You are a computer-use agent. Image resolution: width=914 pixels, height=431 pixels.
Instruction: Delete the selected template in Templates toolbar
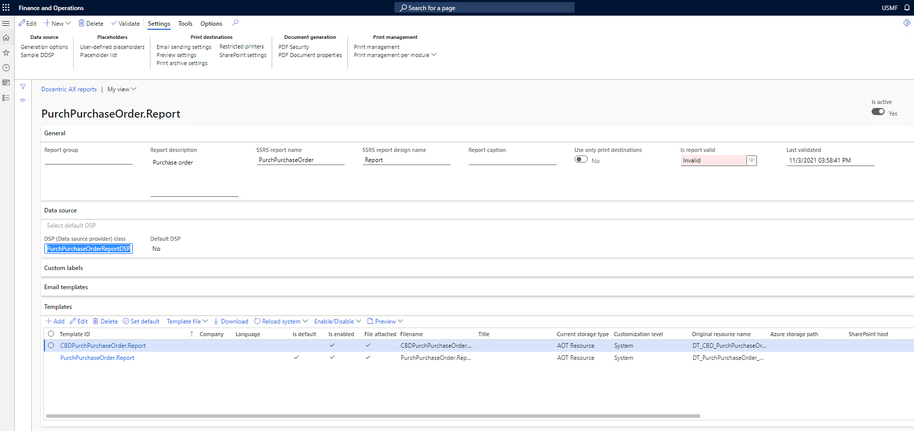pyautogui.click(x=105, y=321)
